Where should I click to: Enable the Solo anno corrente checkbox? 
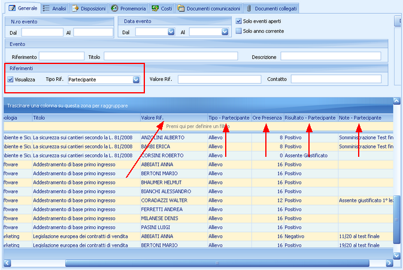click(239, 31)
